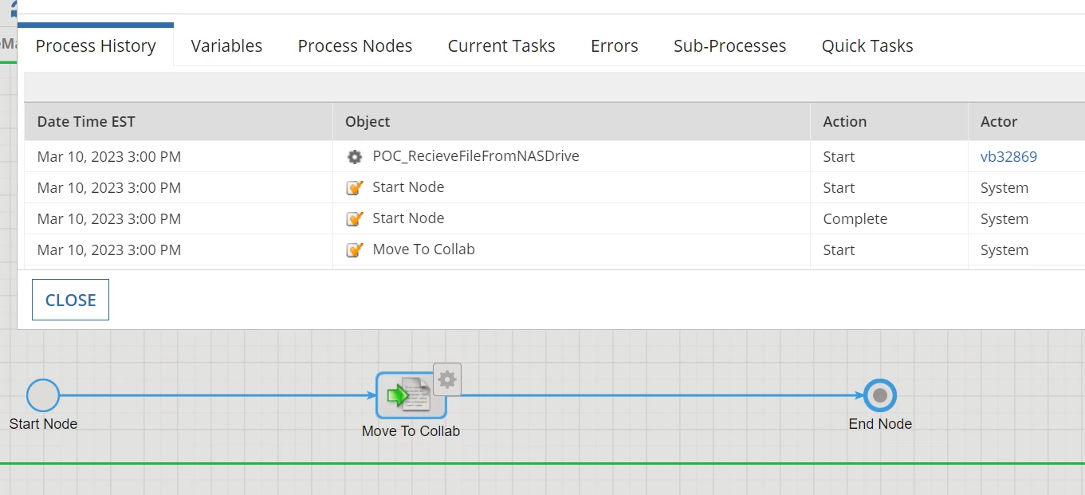Screen dimensions: 1085x495
Task: Select the Process History tab
Action: point(96,46)
